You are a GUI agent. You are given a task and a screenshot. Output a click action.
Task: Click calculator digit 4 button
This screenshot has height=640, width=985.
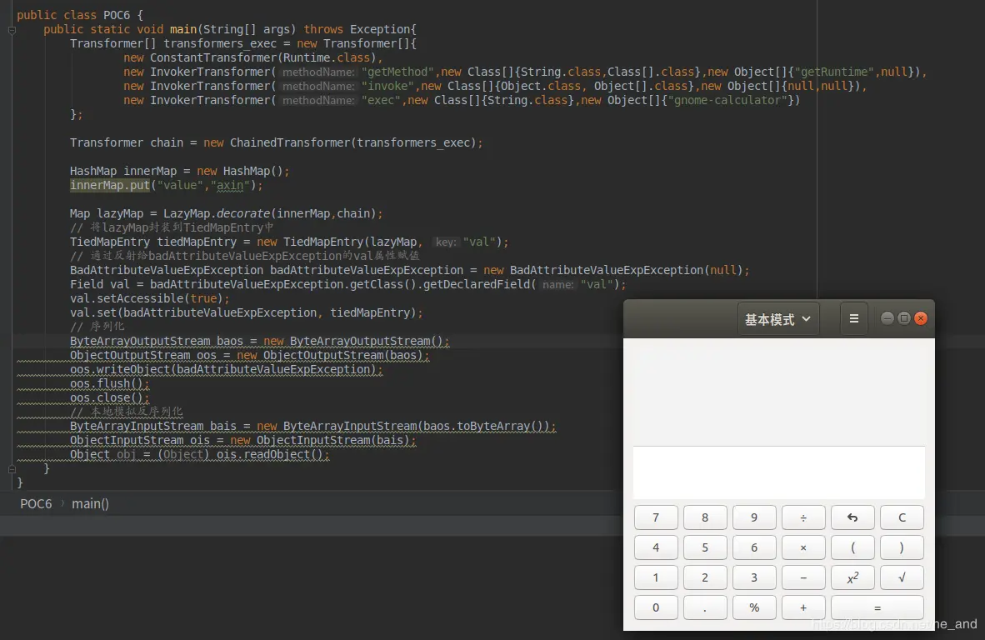pyautogui.click(x=656, y=547)
